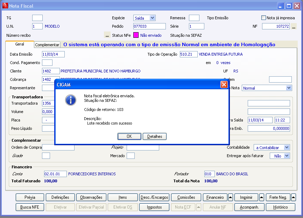Click the Desc./Encargos button

coord(154,197)
